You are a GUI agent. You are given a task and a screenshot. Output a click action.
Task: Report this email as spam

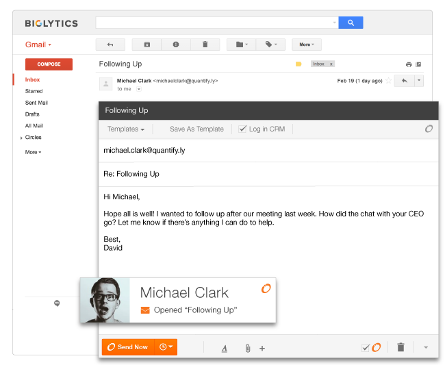(176, 45)
